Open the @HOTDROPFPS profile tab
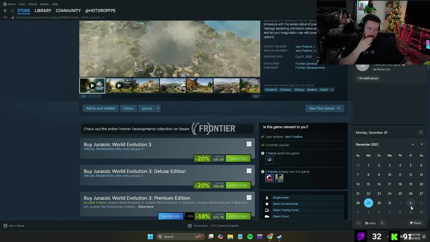Viewport: 430px width, 242px height. coord(100,10)
